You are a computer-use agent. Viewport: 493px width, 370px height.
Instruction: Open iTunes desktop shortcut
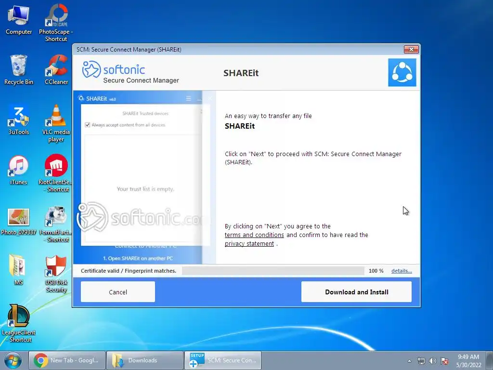[19, 170]
